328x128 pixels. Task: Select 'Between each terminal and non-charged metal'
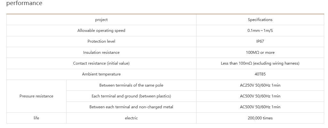[131, 107]
